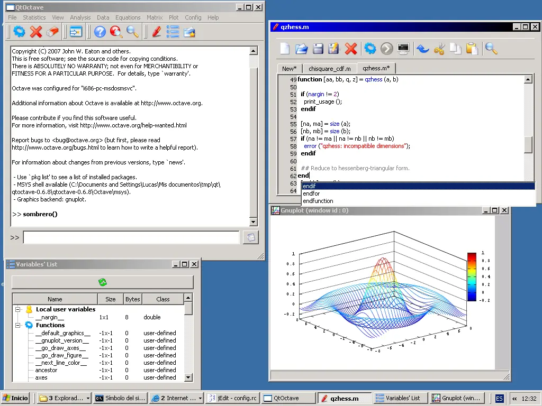This screenshot has height=406, width=542.
Task: Click the window-with-arrows icon in QtOctave toolbar
Action: pos(76,32)
